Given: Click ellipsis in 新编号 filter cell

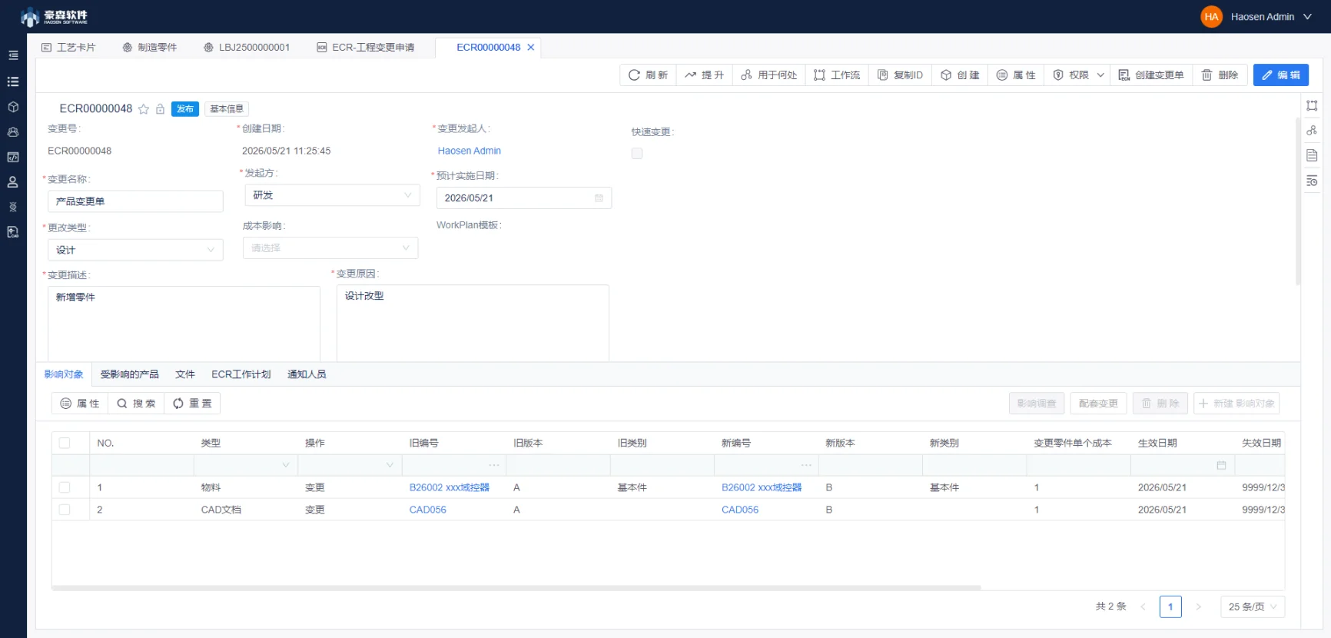Looking at the screenshot, I should point(806,465).
